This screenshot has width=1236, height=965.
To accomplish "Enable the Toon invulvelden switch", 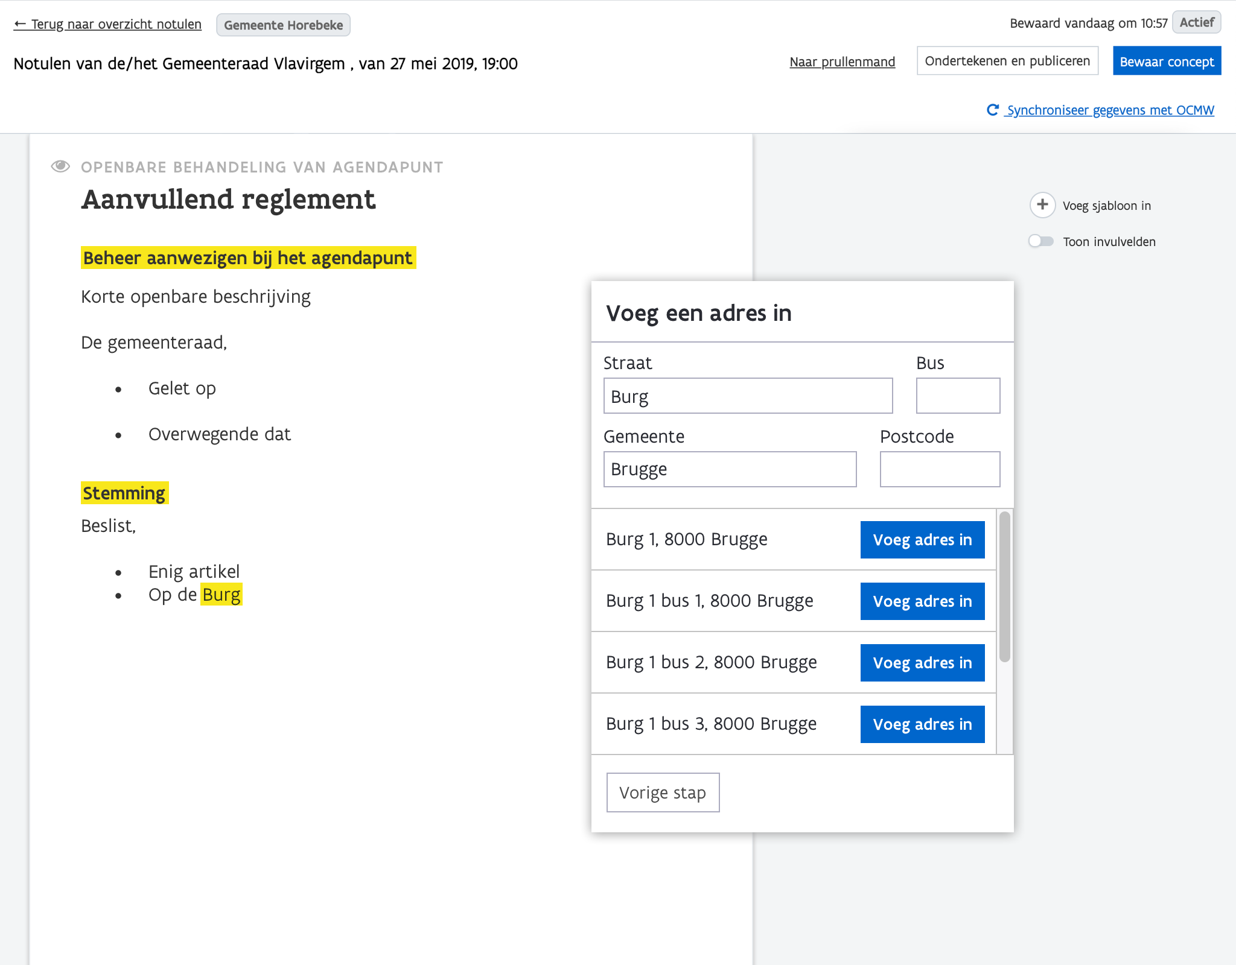I will click(1041, 241).
